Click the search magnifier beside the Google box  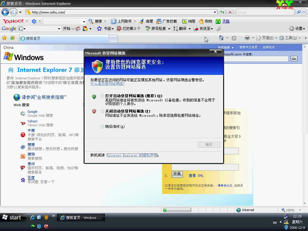point(299,12)
